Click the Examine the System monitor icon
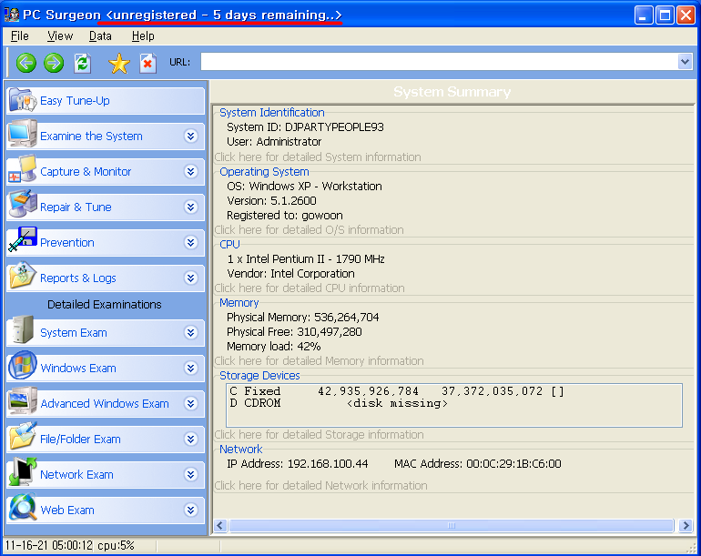This screenshot has height=556, width=701. (22, 134)
